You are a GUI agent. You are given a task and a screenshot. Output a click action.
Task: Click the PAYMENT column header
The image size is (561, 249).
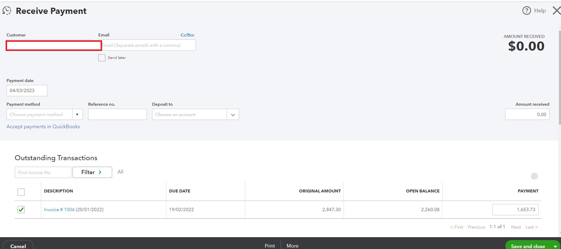[528, 191]
